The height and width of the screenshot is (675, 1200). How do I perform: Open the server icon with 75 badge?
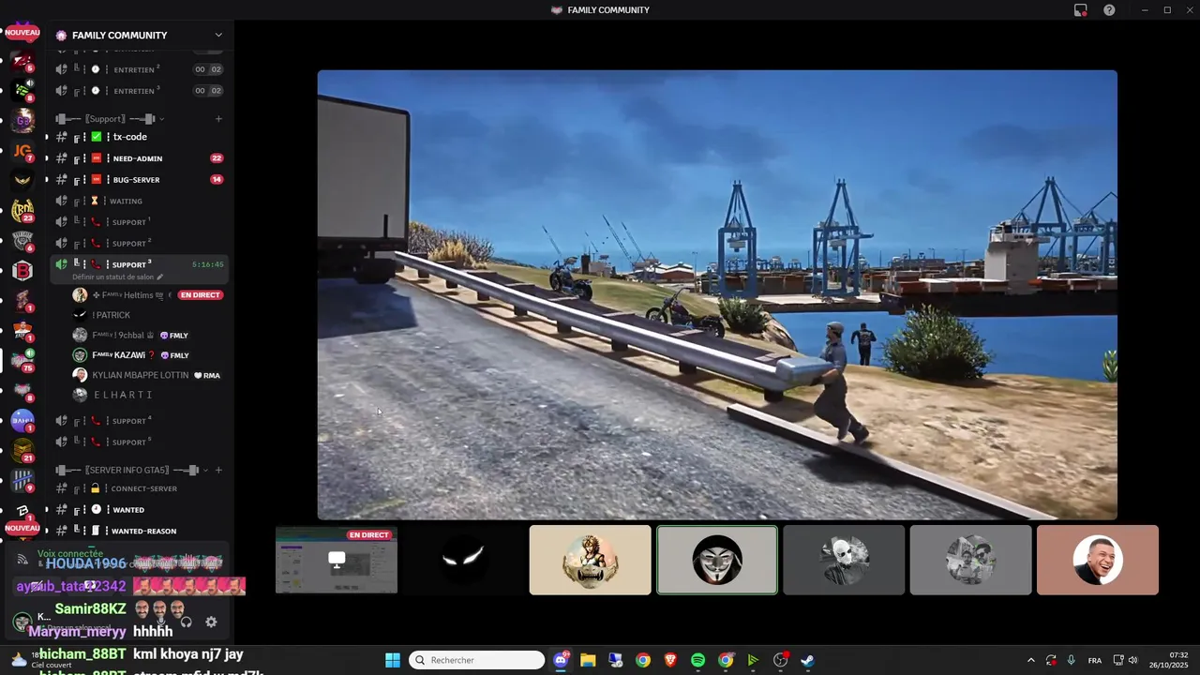(x=22, y=361)
